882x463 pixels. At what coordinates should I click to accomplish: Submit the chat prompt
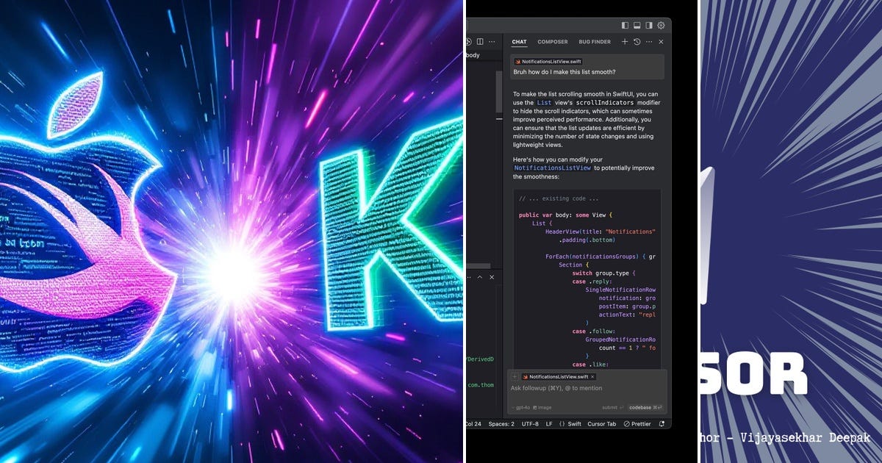(610, 408)
